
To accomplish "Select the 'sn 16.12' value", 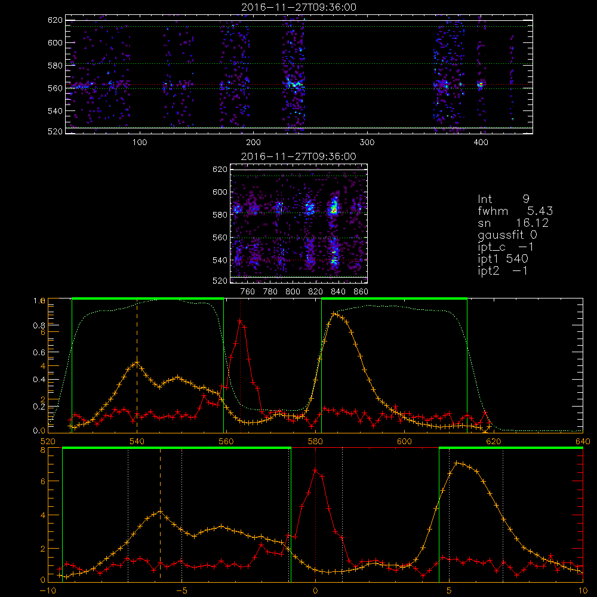I will [x=513, y=223].
